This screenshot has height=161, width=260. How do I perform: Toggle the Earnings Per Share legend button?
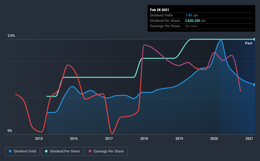tap(106, 151)
